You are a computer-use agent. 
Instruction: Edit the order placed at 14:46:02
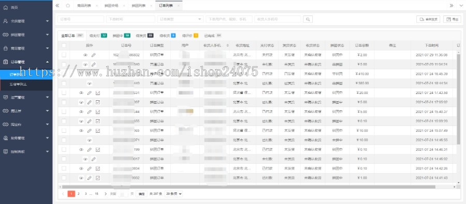click(94, 159)
